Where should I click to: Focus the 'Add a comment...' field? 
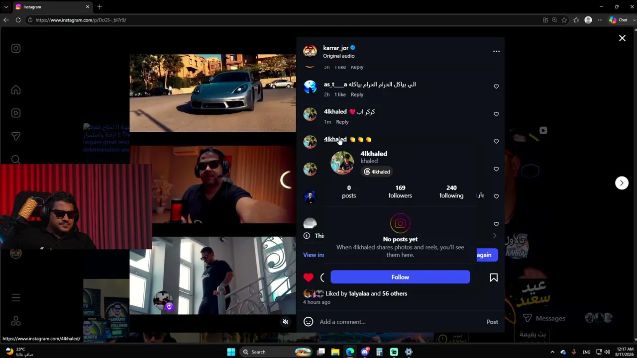pos(400,322)
